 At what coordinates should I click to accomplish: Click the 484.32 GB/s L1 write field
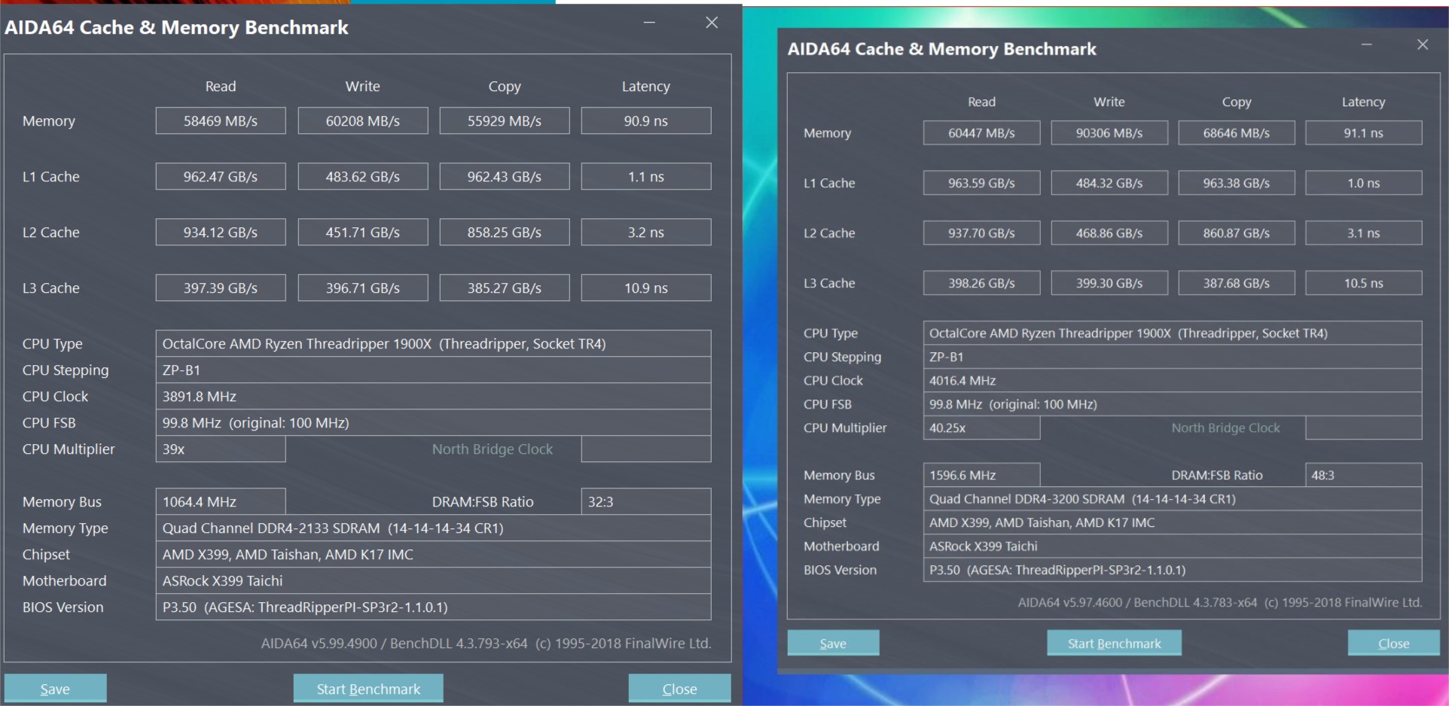click(1109, 183)
